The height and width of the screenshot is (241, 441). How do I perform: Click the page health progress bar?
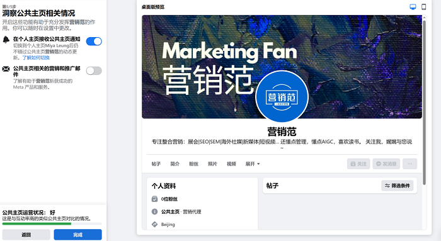tap(52, 224)
